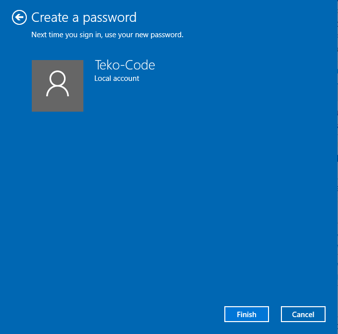Click the word "password" in the title

pyautogui.click(x=110, y=18)
